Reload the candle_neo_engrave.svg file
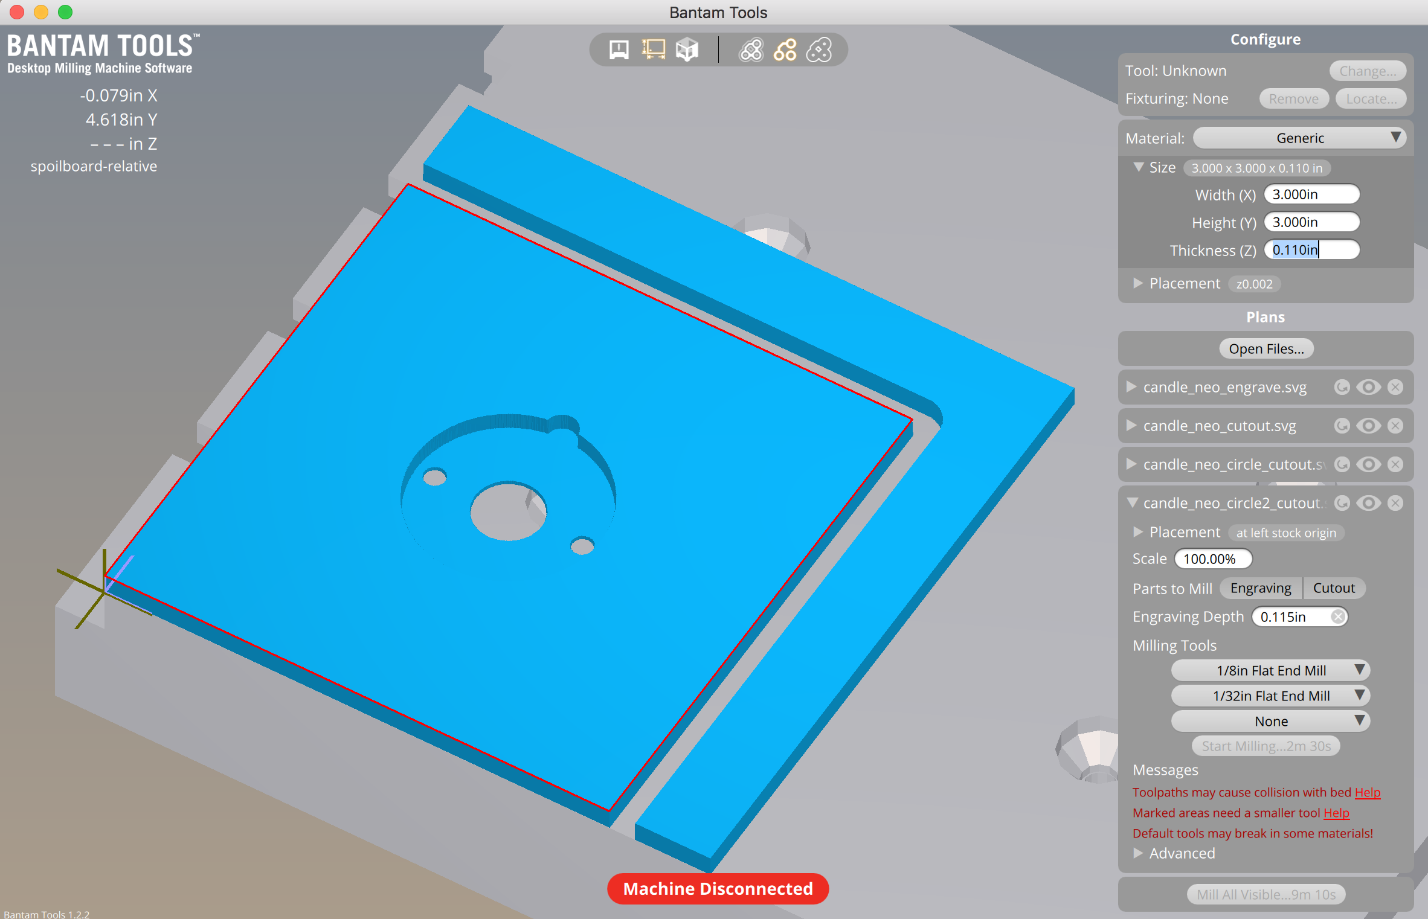Image resolution: width=1428 pixels, height=919 pixels. (x=1342, y=387)
